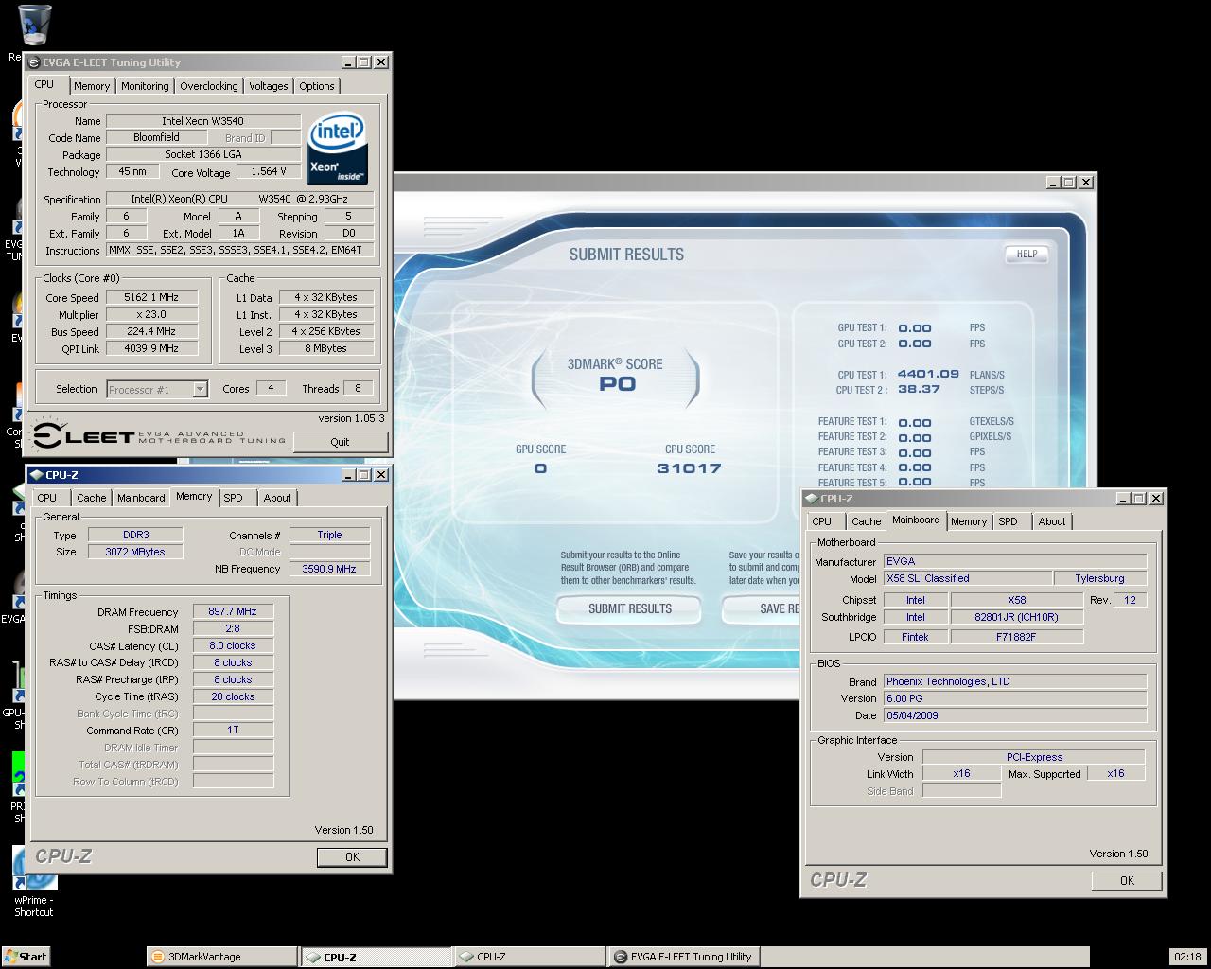The height and width of the screenshot is (969, 1211).
Task: Open the CPU tab in CPU-Z memory window
Action: click(47, 498)
